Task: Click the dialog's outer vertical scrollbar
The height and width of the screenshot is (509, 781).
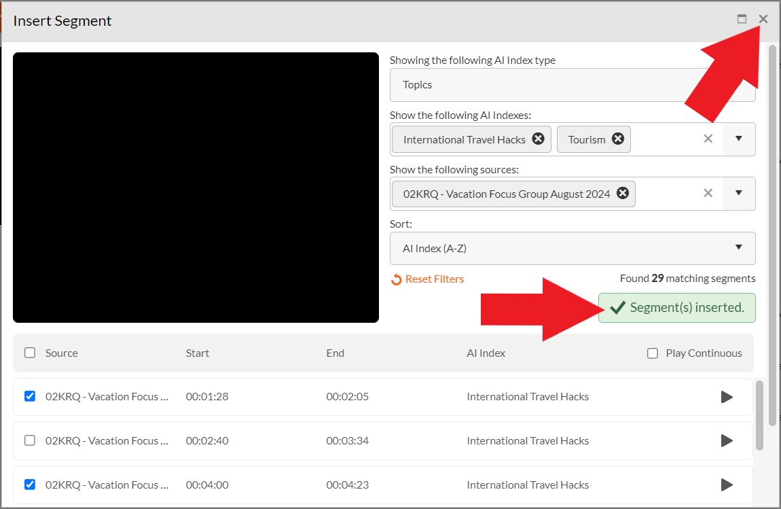Action: pos(773,235)
